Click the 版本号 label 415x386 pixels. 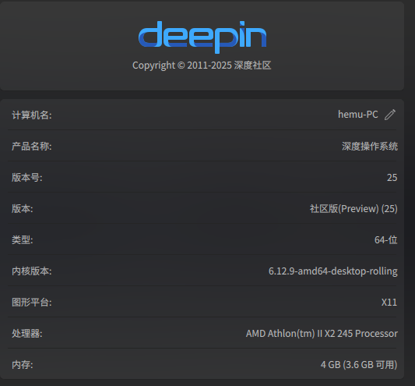point(27,177)
